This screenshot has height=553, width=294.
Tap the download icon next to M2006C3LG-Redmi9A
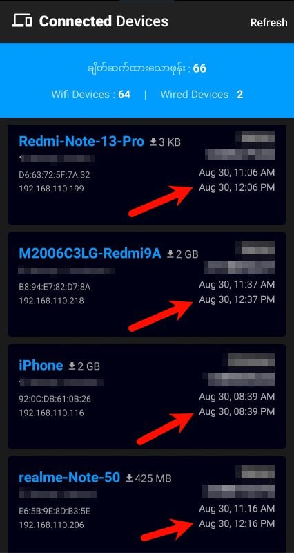click(170, 254)
